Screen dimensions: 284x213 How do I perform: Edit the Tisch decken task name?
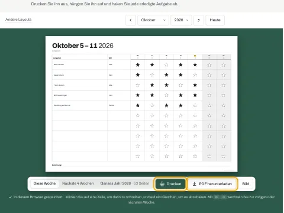click(x=80, y=85)
